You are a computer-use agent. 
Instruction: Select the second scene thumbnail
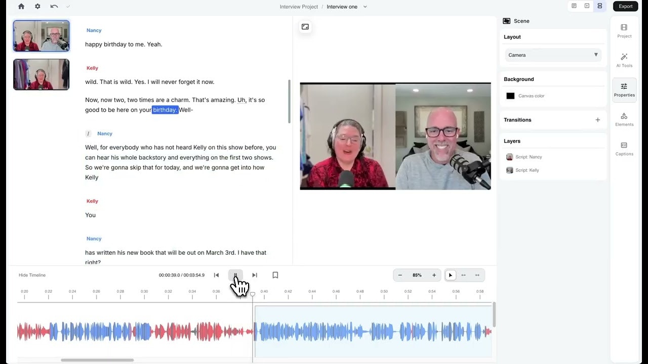pos(41,74)
